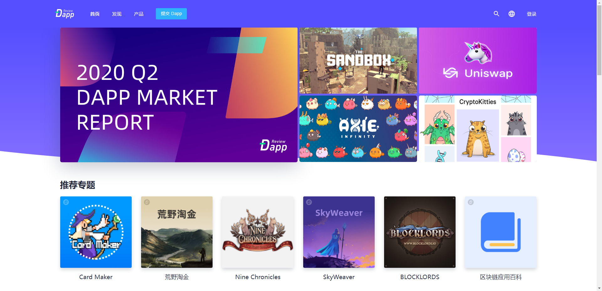Image resolution: width=602 pixels, height=291 pixels.
Task: Click the search magnifier icon
Action: tap(496, 14)
